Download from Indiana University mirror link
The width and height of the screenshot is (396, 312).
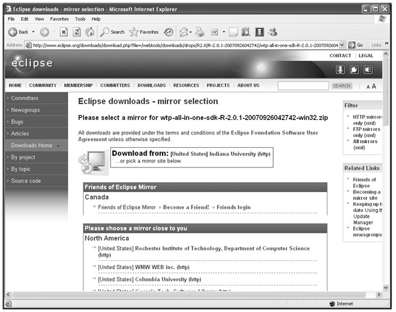point(220,154)
